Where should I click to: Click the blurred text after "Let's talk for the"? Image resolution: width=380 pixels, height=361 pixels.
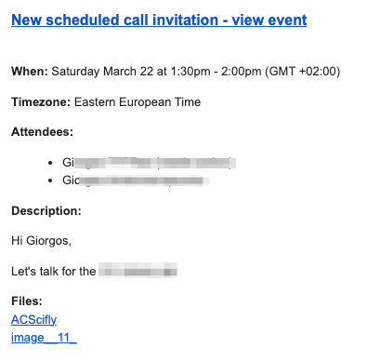tap(138, 270)
